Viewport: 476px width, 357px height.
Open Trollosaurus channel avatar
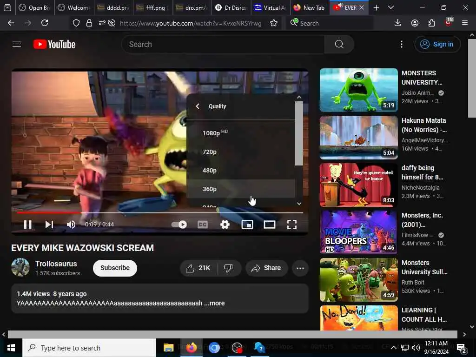(20, 267)
